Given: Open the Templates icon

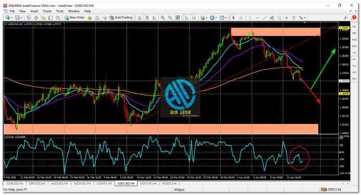Looking at the screenshot, I should click(222, 18).
